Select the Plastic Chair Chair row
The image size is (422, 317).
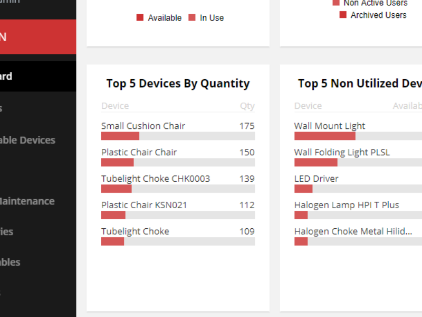pyautogui.click(x=178, y=157)
